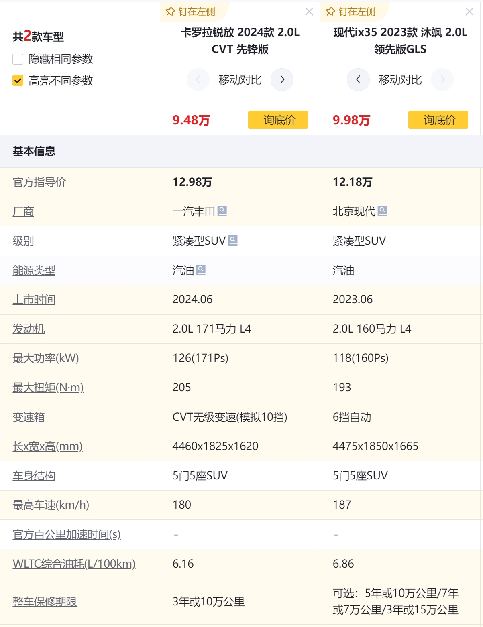The image size is (483, 627).
Task: Open the 能源类型 parameter link
Action: (x=34, y=270)
